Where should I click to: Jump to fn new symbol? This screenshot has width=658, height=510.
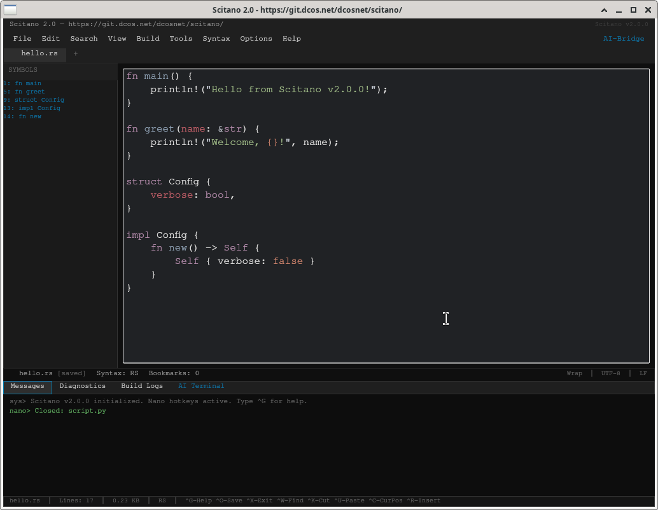[23, 116]
